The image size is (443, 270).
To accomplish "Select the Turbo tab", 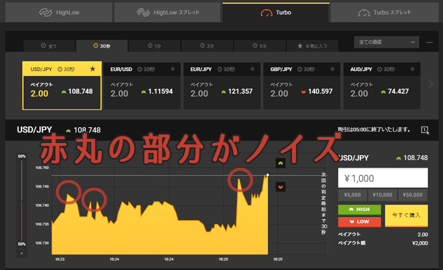I will [x=276, y=12].
